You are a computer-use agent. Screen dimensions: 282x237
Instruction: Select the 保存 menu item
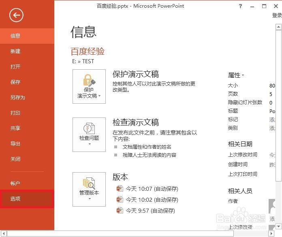(x=27, y=82)
